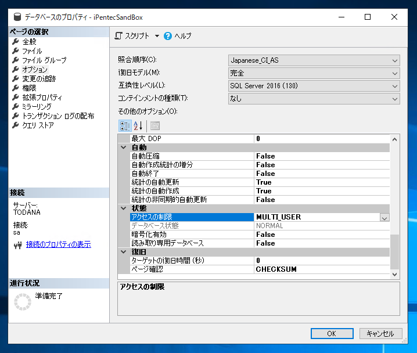Minimize the database properties window

click(x=341, y=17)
